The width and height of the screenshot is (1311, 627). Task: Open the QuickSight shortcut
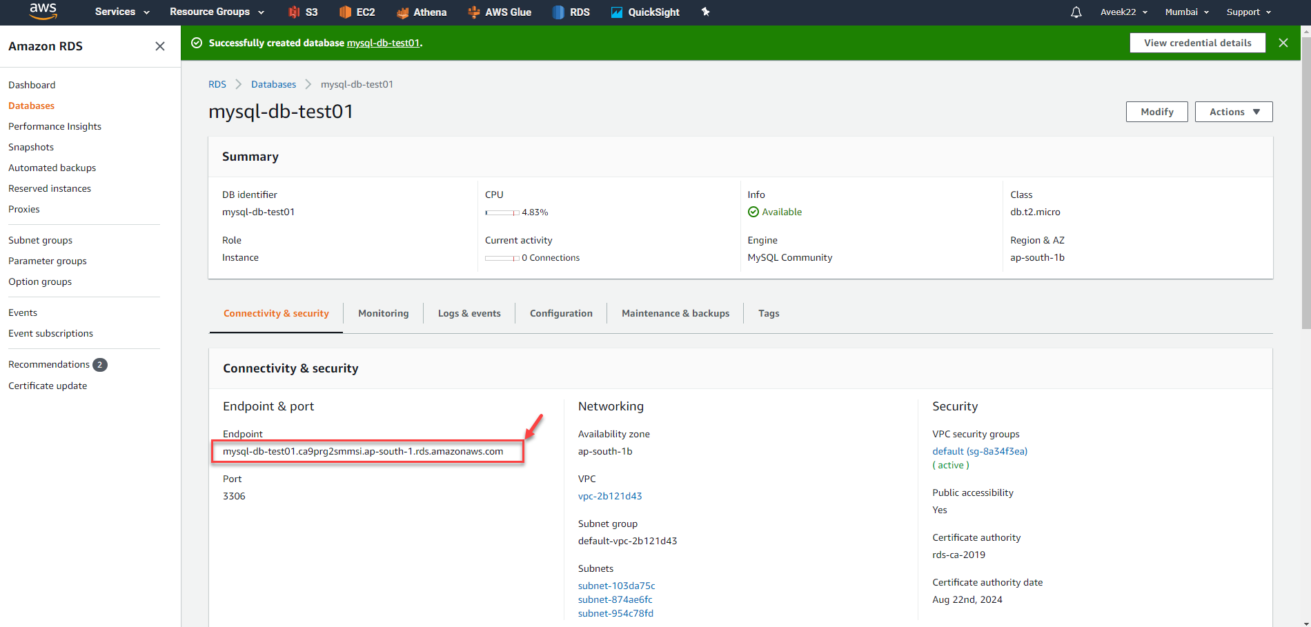(645, 12)
